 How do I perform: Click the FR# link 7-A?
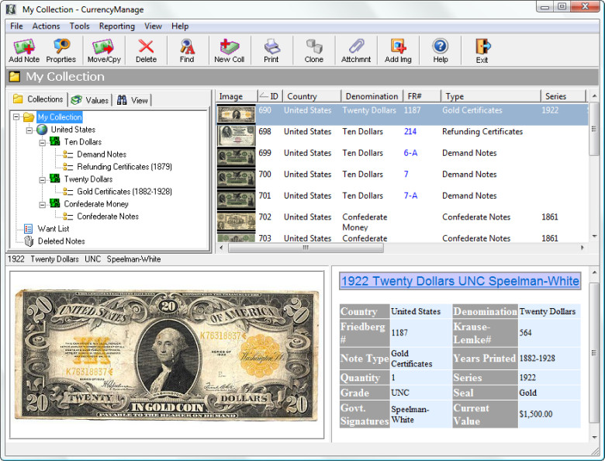[x=410, y=196]
